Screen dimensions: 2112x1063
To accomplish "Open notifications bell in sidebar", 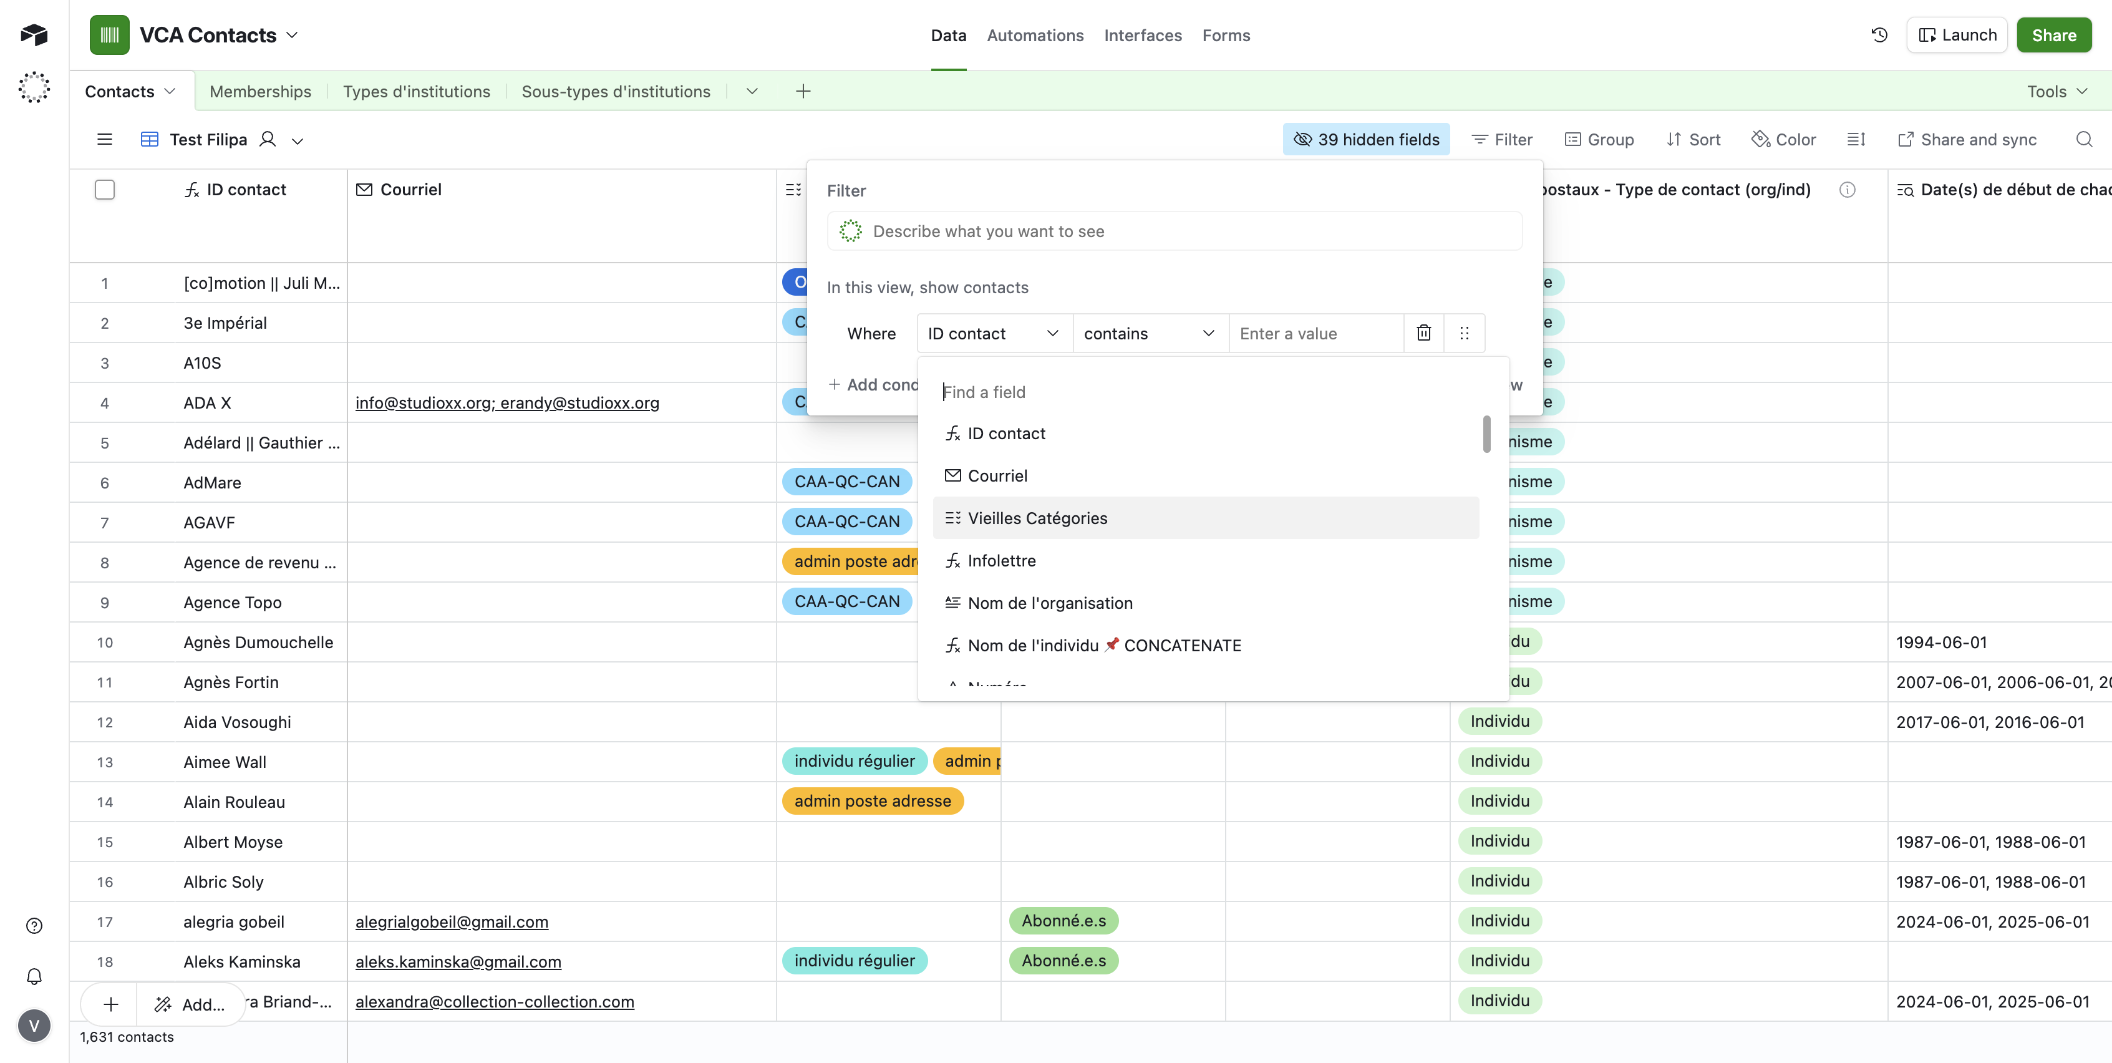I will (x=34, y=976).
